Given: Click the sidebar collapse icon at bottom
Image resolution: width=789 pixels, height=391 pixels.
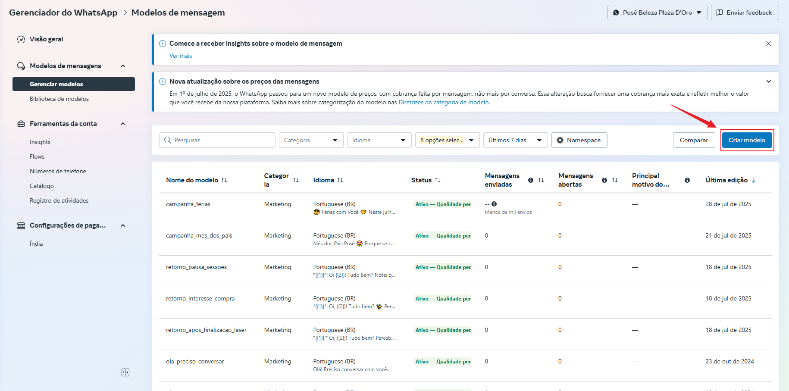Looking at the screenshot, I should click(125, 372).
